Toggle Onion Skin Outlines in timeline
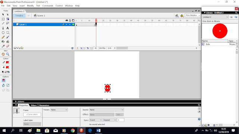Viewport: 239px width, 134px height. coord(84,48)
